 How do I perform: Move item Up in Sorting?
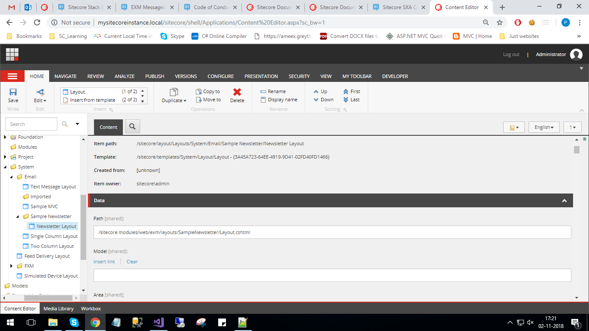pos(320,91)
